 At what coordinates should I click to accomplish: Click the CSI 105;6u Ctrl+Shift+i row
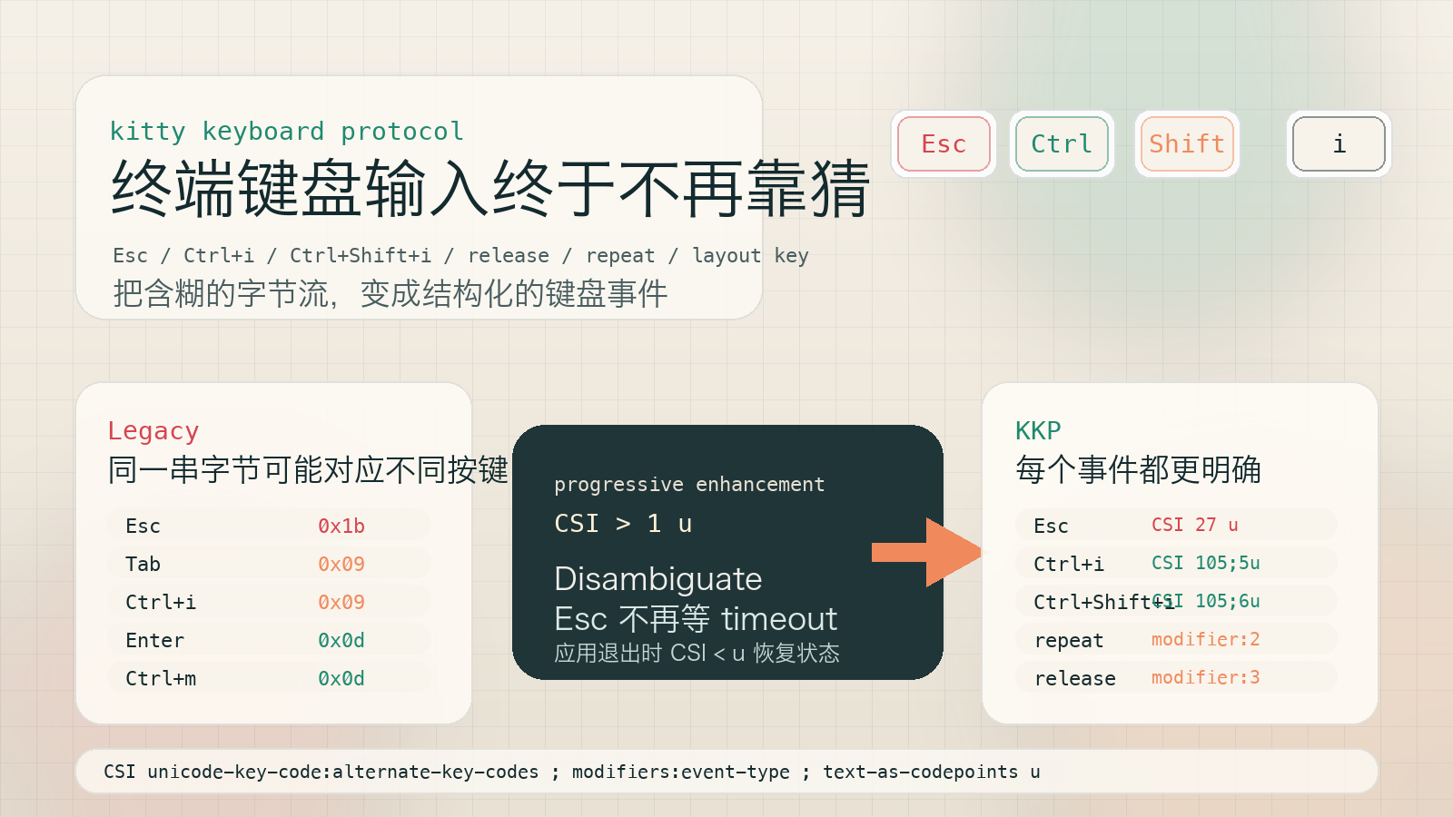[1175, 601]
